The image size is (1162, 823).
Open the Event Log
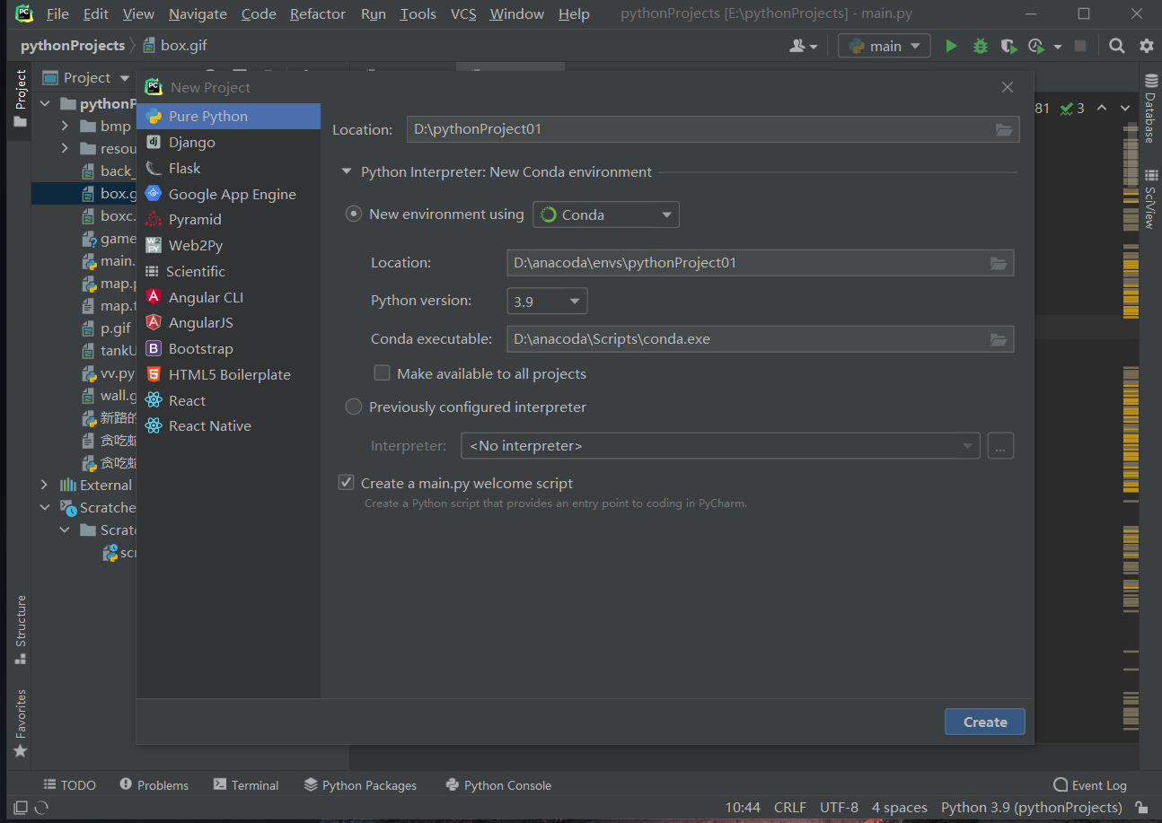pyautogui.click(x=1089, y=785)
